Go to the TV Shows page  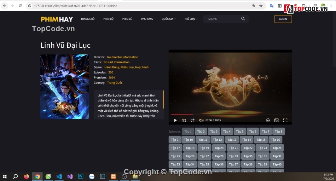coord(147,19)
